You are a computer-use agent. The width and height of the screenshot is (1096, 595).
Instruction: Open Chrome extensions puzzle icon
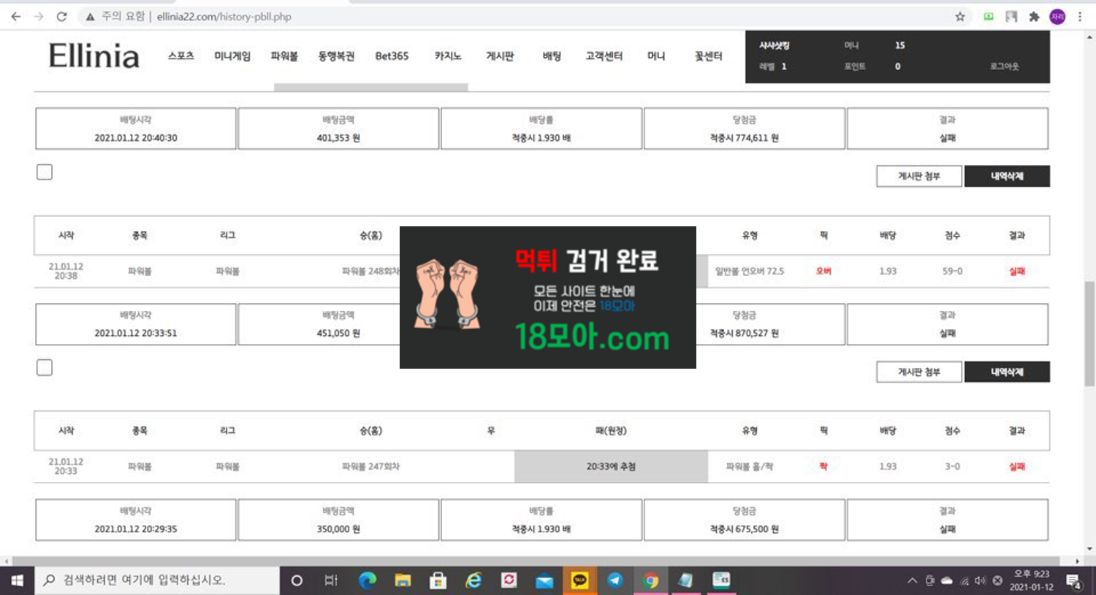coord(1034,16)
